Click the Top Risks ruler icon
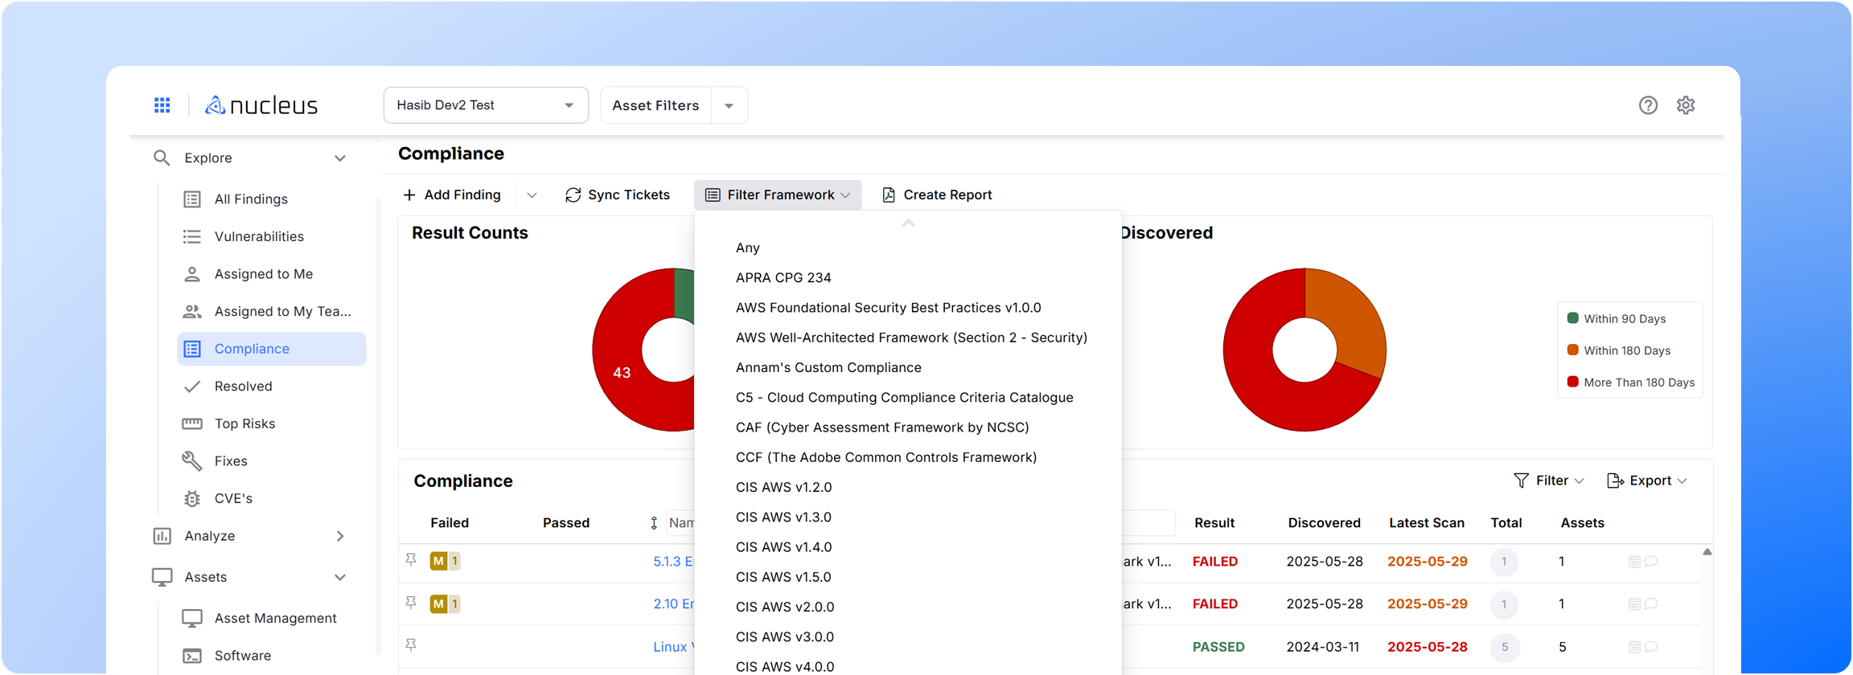 tap(192, 423)
